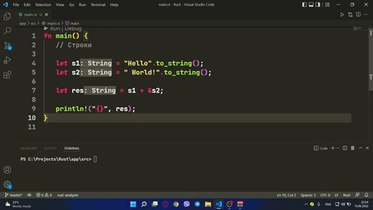Split the editor to the right
This screenshot has height=210, width=373.
click(358, 15)
